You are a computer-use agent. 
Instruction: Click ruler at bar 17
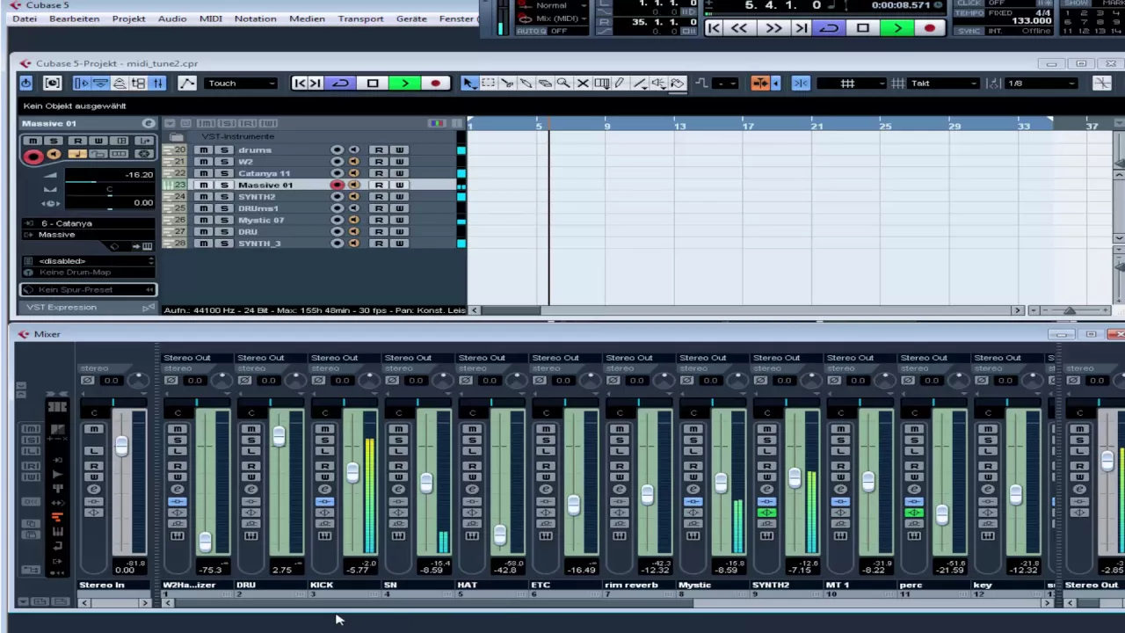coord(747,127)
